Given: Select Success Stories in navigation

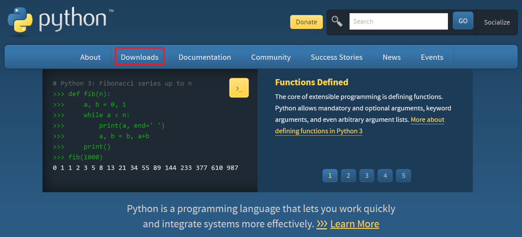Looking at the screenshot, I should pyautogui.click(x=336, y=57).
